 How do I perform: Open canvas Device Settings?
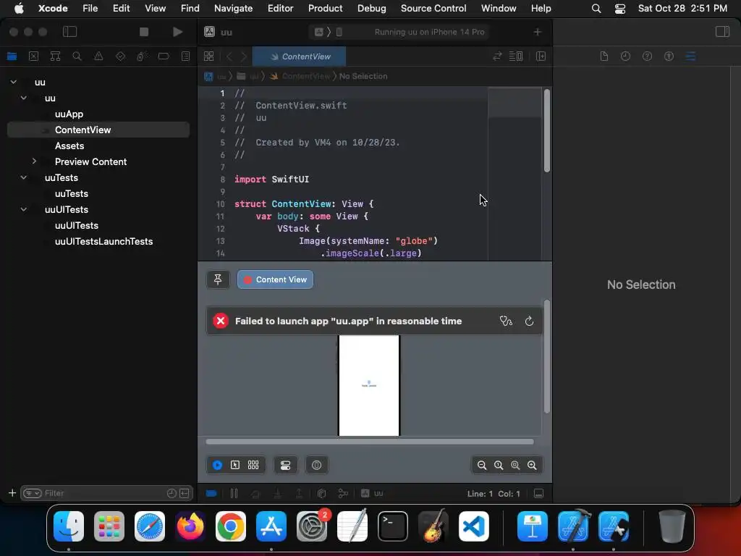[x=285, y=466]
